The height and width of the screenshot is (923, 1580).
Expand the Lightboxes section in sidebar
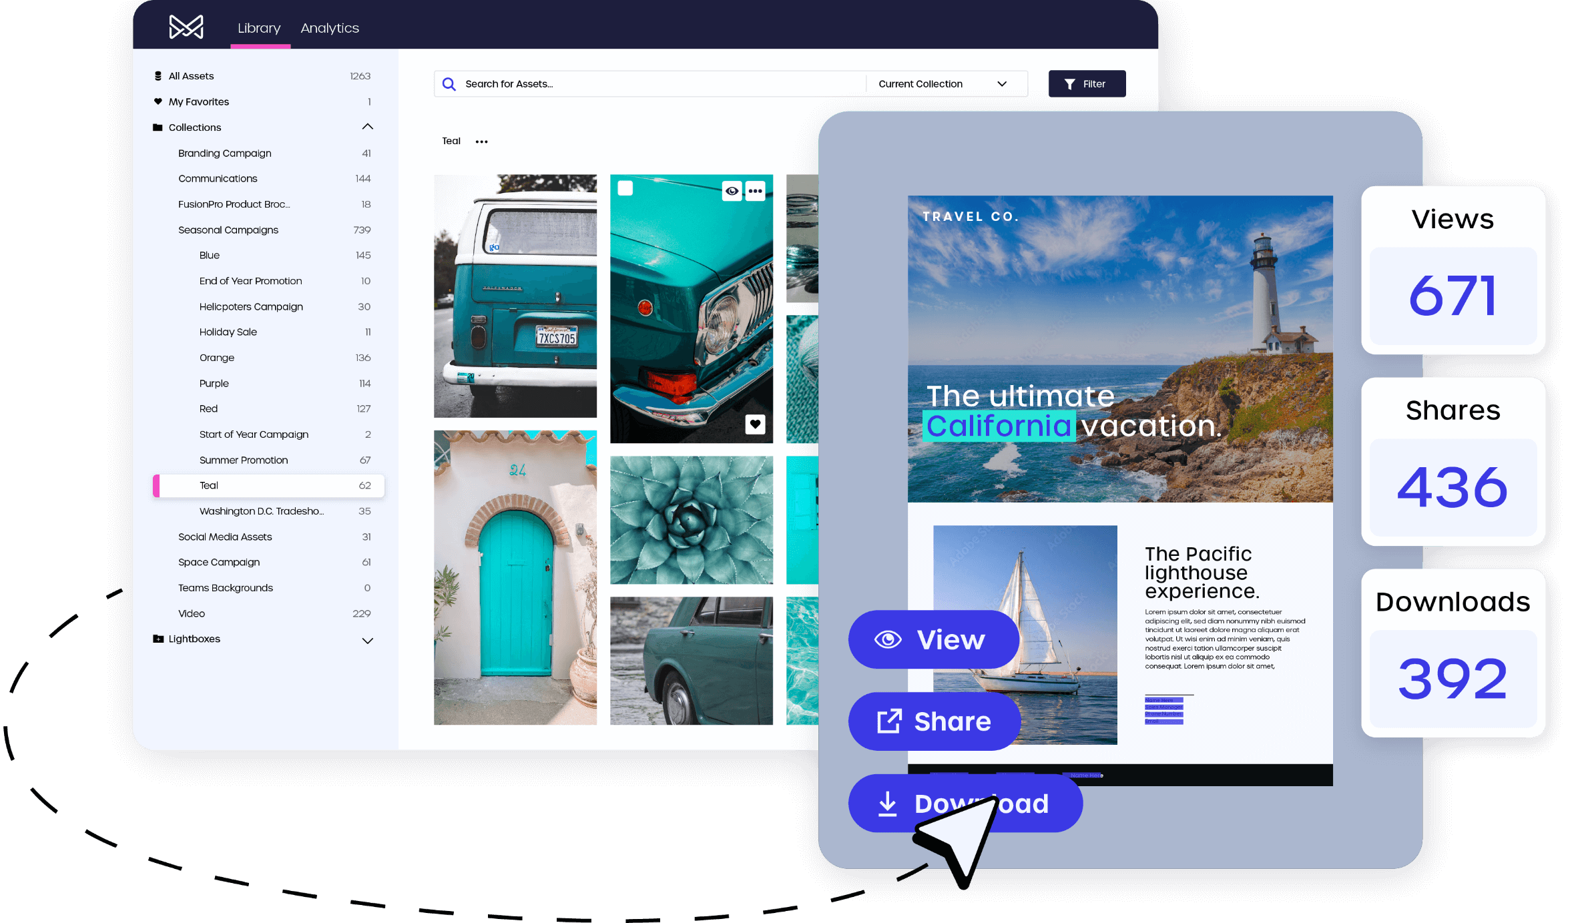[x=370, y=639]
